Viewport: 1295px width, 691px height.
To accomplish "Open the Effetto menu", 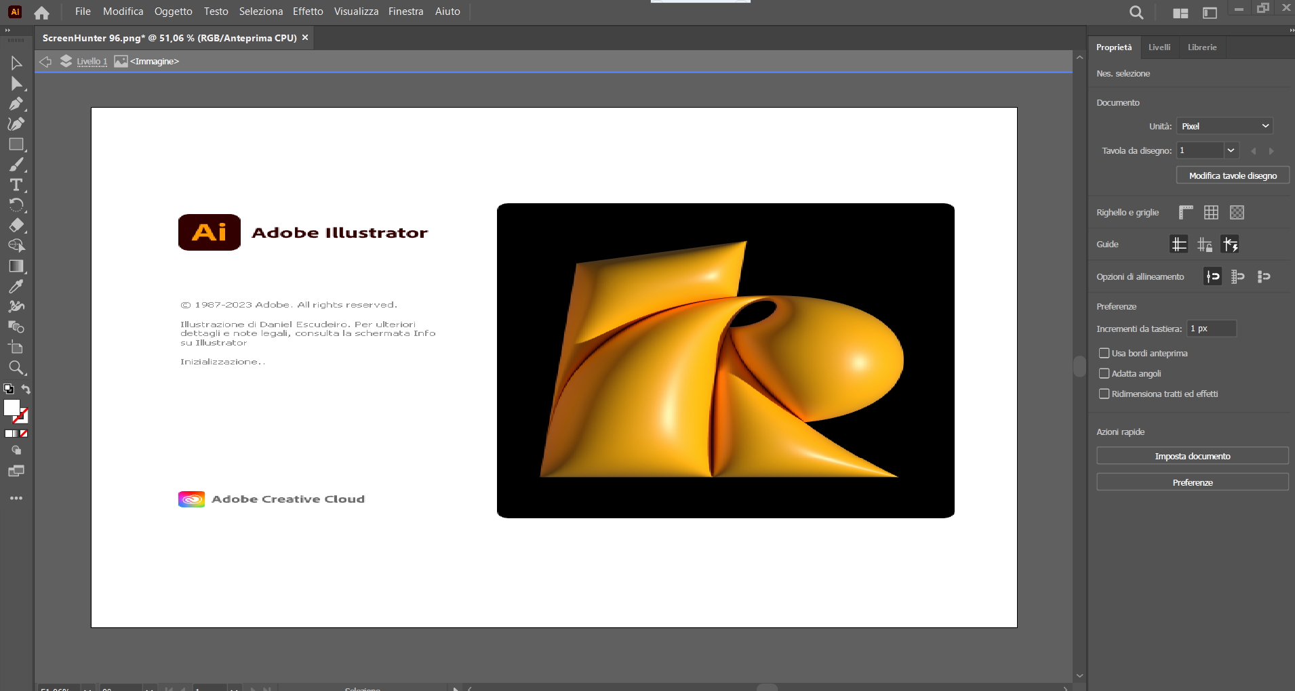I will 308,12.
